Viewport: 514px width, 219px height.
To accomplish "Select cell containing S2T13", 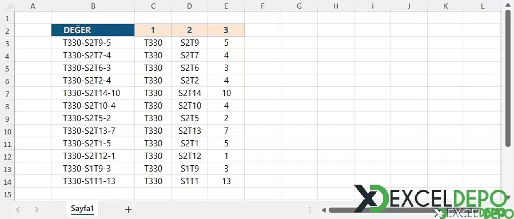I will [x=189, y=131].
